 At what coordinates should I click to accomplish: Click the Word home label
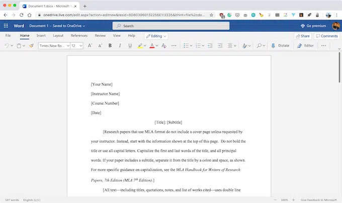tap(19, 26)
